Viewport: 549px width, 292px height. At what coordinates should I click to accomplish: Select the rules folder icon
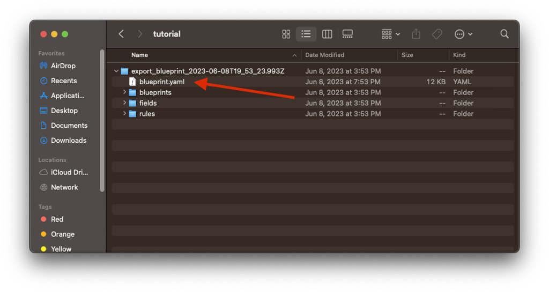coord(132,114)
